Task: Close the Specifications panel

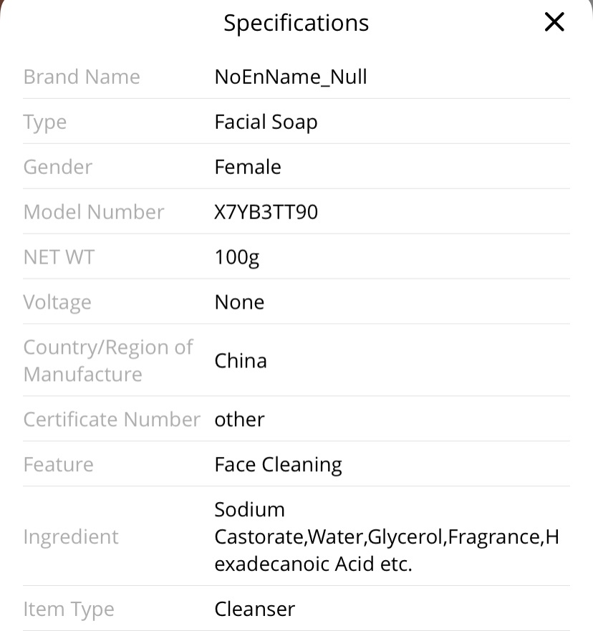Action: coord(554,21)
